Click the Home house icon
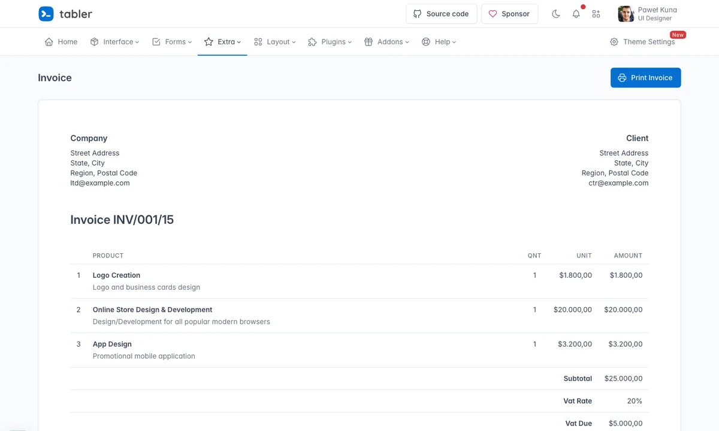The height and width of the screenshot is (431, 719). pyautogui.click(x=49, y=42)
